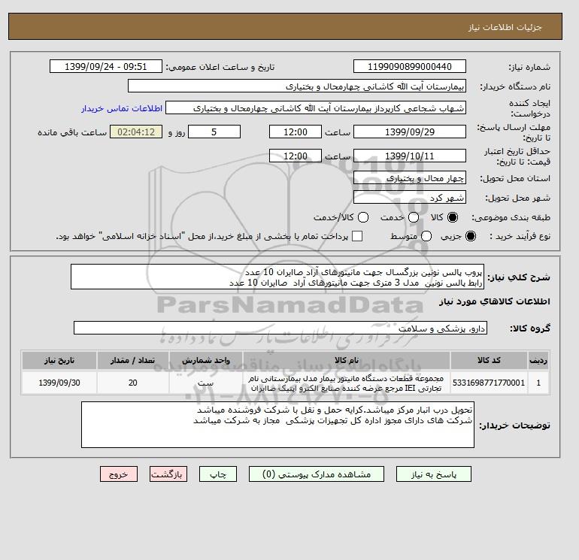579x560 pixels.
Task: Click the جزئیات اطلاعات نیاز header title
Action: (x=505, y=28)
